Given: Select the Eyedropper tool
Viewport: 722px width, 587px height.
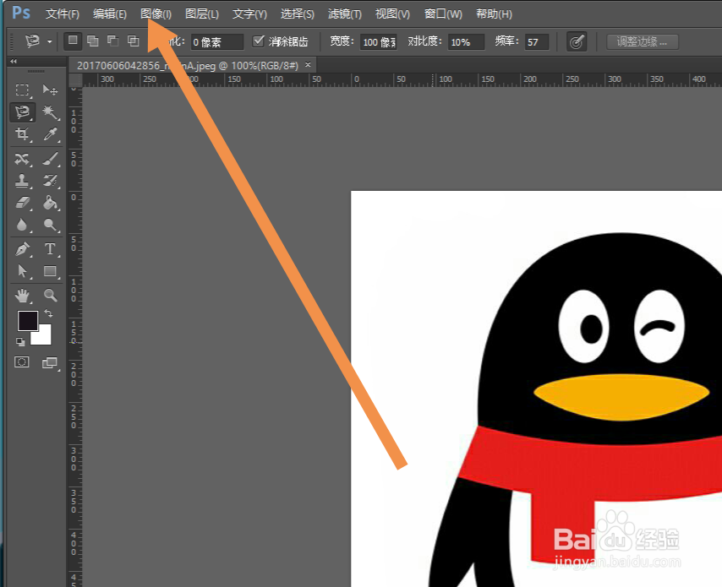Looking at the screenshot, I should point(50,133).
